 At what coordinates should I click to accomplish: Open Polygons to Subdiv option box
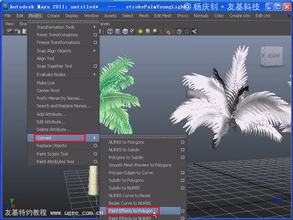[183, 157]
